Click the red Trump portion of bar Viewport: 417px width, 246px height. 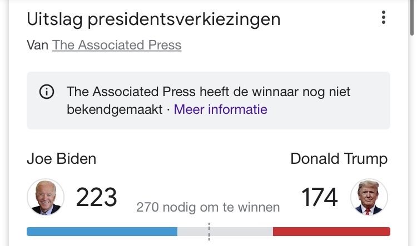coord(331,232)
